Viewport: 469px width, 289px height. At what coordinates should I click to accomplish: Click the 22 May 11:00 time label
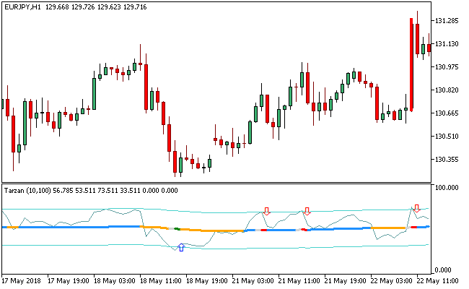coord(437,281)
